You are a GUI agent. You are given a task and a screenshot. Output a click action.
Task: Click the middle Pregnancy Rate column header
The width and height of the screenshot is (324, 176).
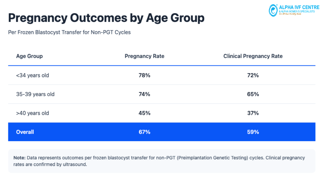point(144,56)
